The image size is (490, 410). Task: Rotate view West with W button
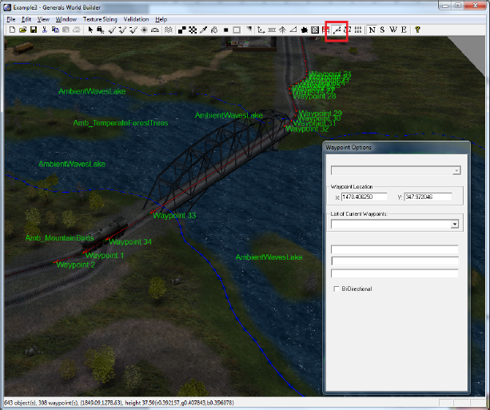tap(393, 30)
